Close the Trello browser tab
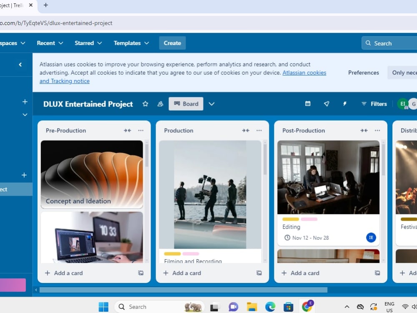The width and height of the screenshot is (417, 313). pos(31,5)
